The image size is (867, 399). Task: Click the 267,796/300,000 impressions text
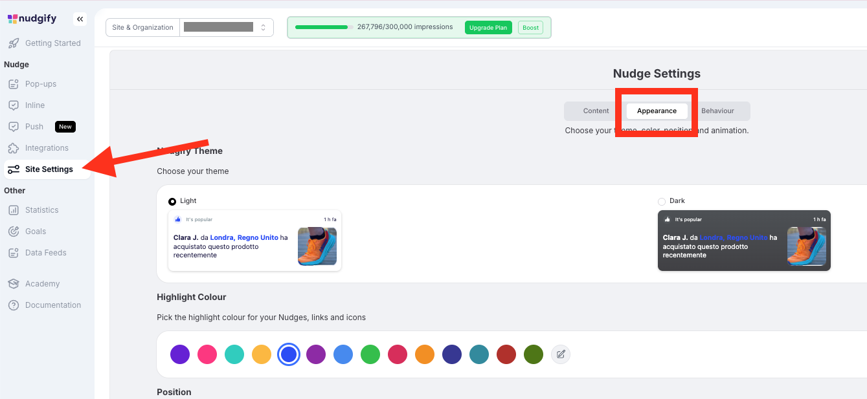click(x=405, y=27)
